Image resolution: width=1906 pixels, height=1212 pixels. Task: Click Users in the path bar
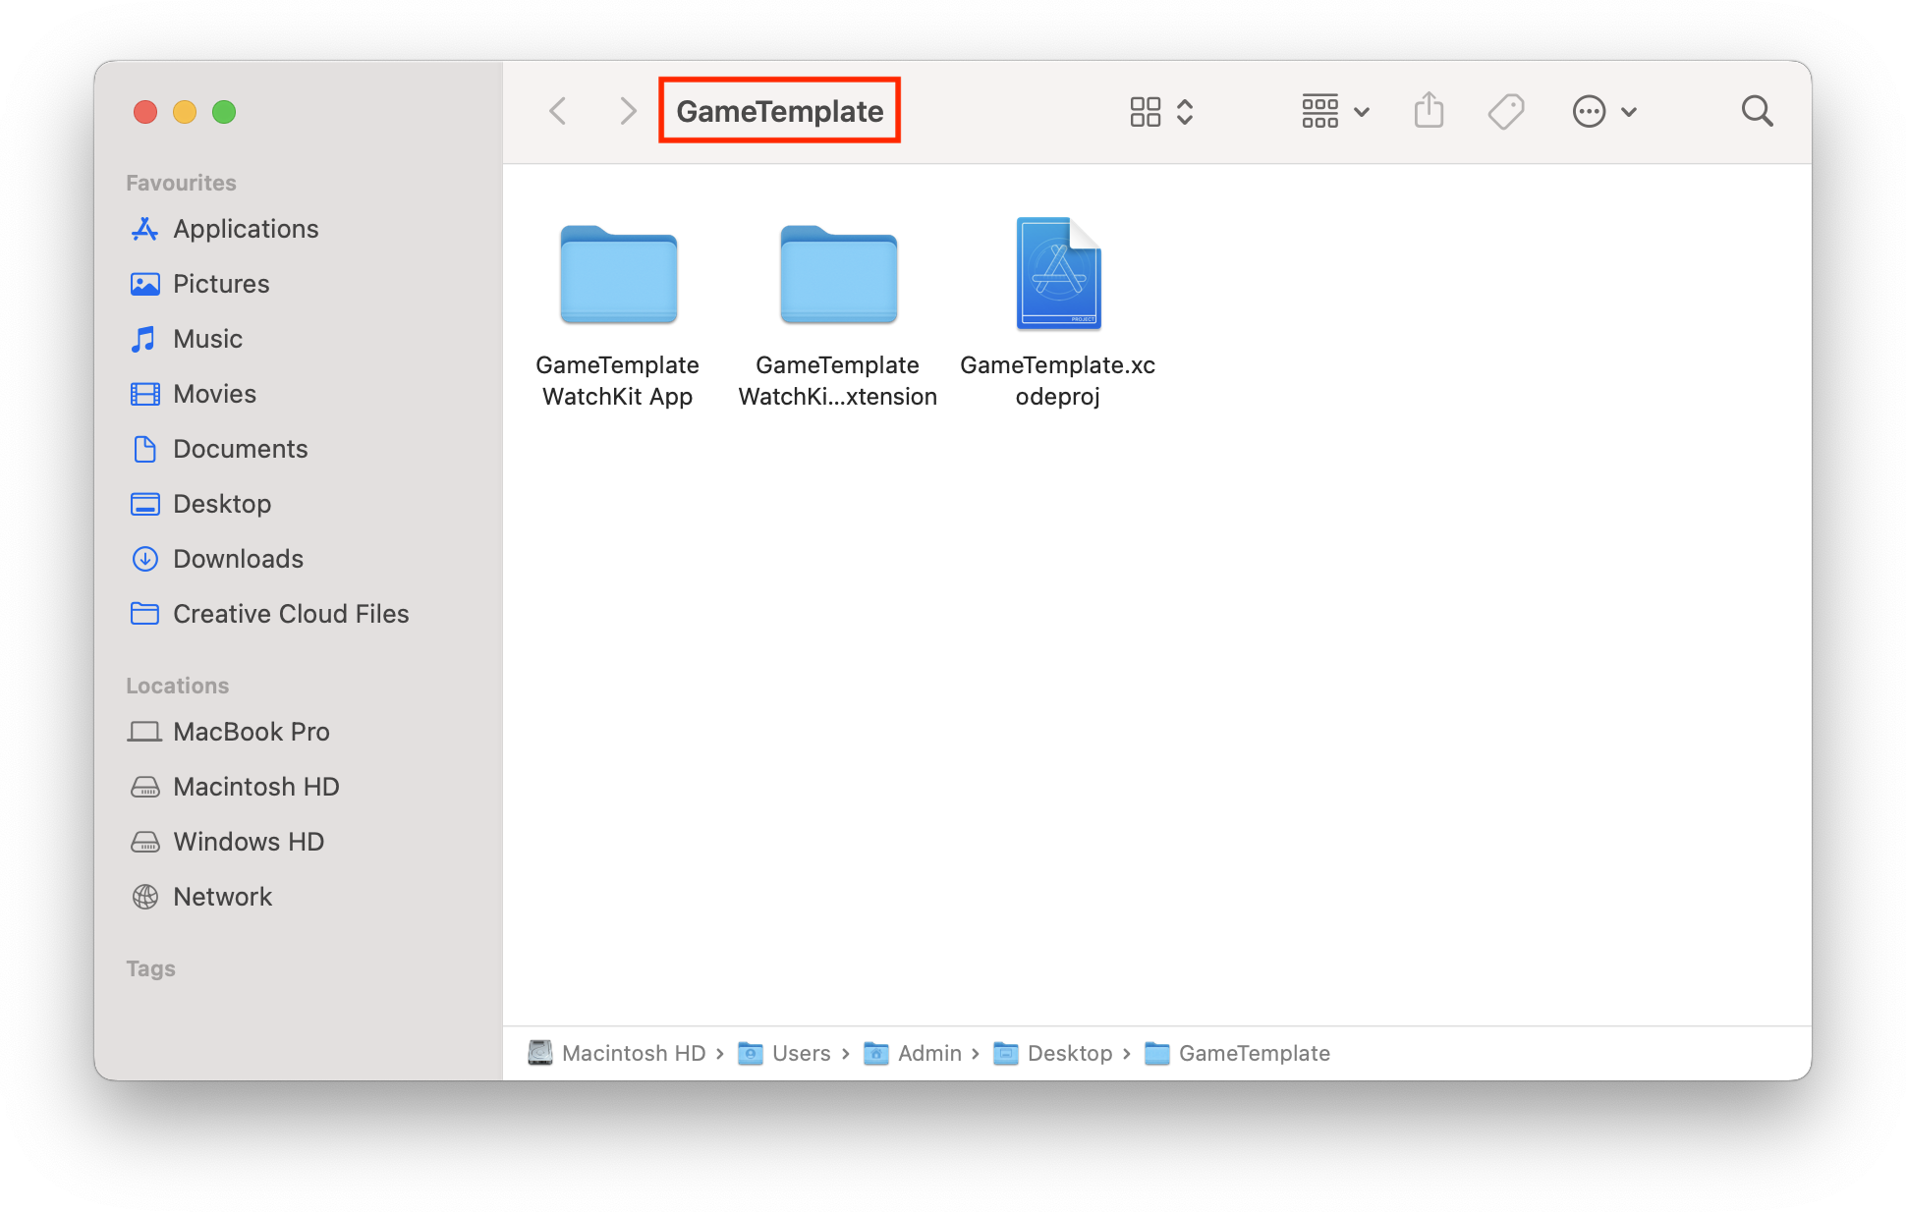click(x=802, y=1053)
